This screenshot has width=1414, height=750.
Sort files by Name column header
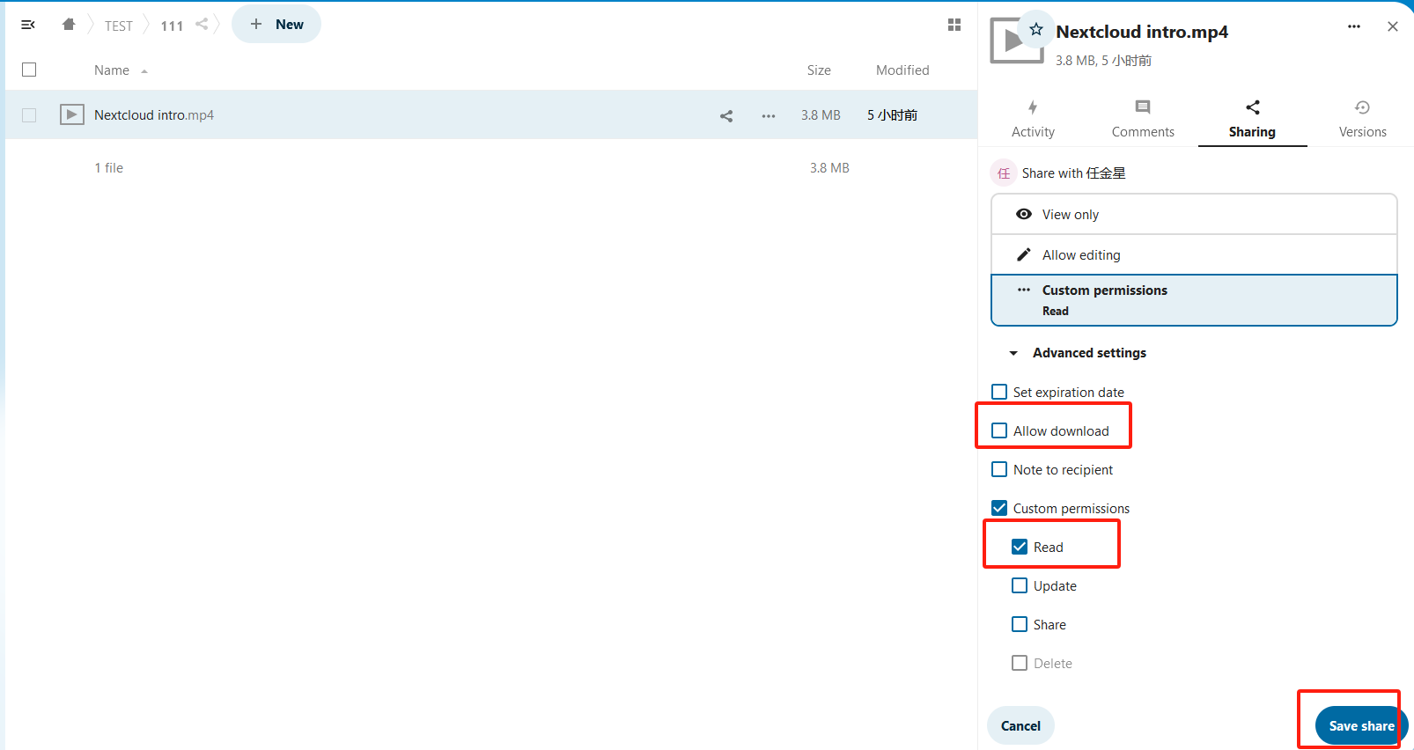(112, 70)
